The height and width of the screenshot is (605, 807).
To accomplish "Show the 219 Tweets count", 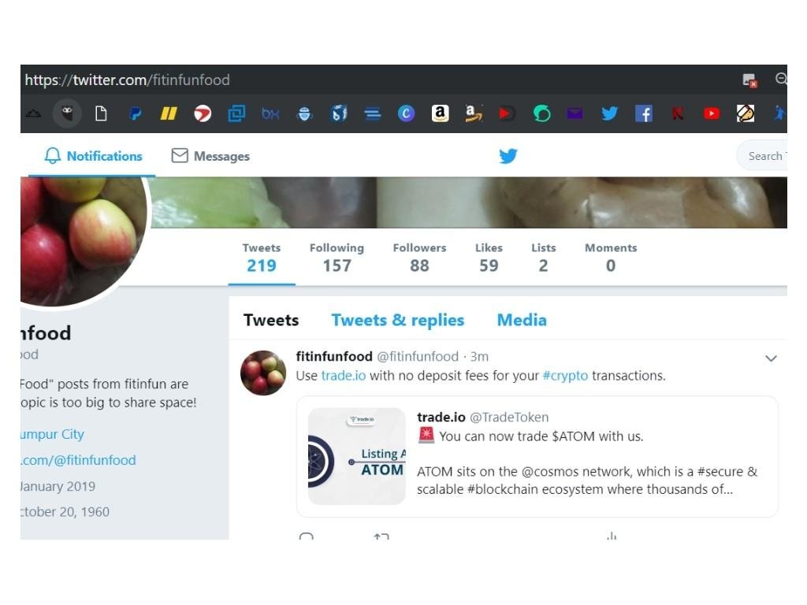I will (262, 258).
